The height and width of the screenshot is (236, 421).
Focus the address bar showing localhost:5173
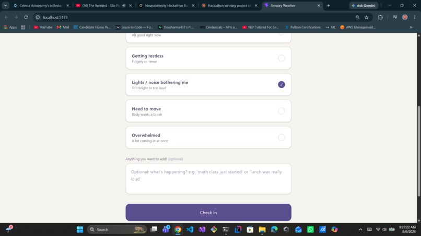(55, 17)
